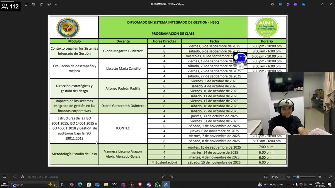Show file info with the info icon
Viewport: 335px width, 188px height.
click(23, 177)
